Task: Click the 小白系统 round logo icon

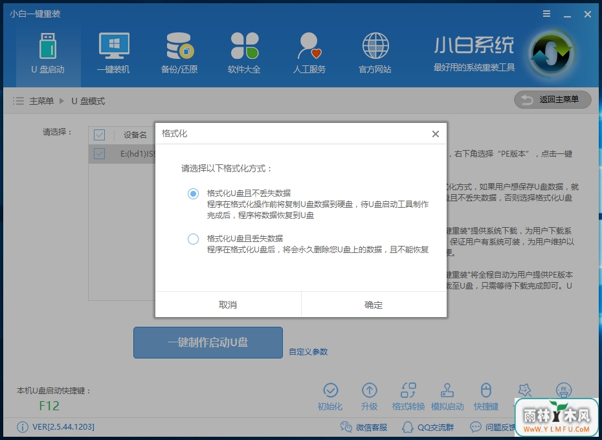Action: point(552,54)
